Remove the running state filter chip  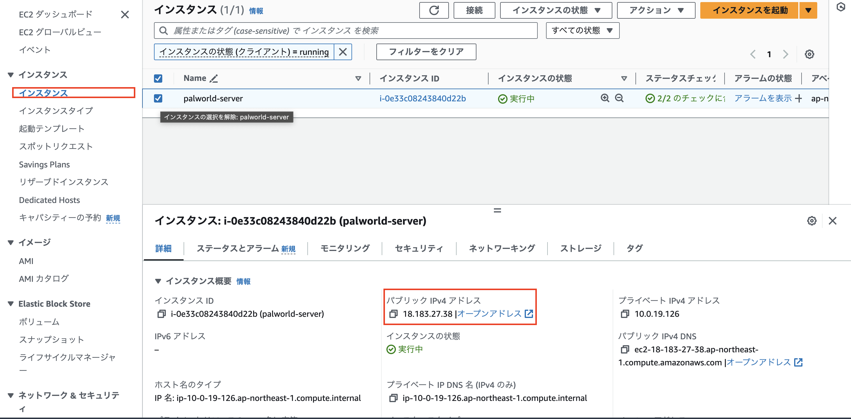[343, 52]
